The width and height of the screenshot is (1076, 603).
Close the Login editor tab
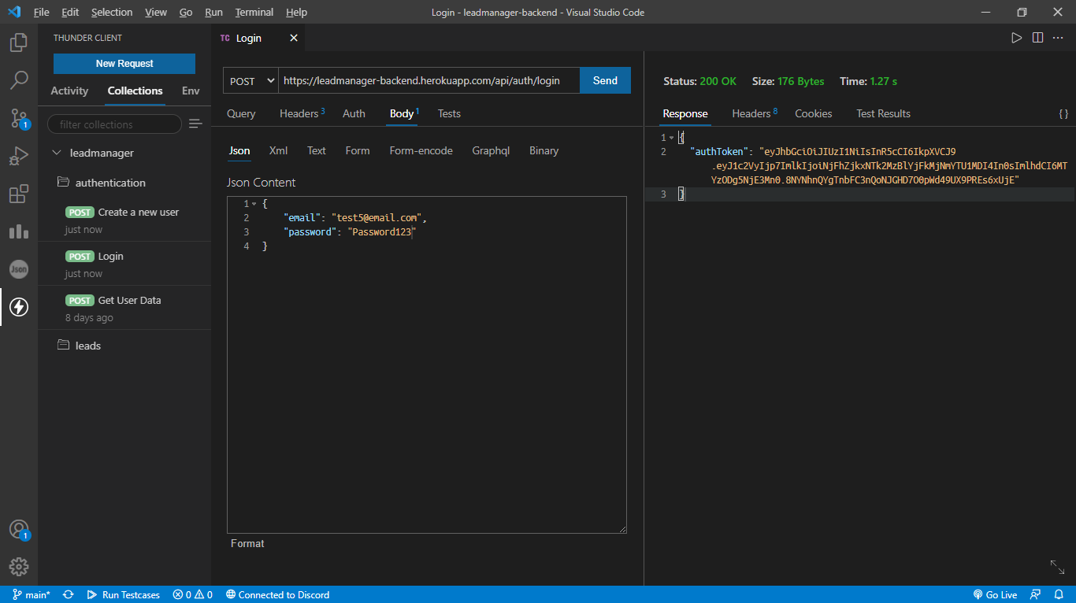coord(294,38)
